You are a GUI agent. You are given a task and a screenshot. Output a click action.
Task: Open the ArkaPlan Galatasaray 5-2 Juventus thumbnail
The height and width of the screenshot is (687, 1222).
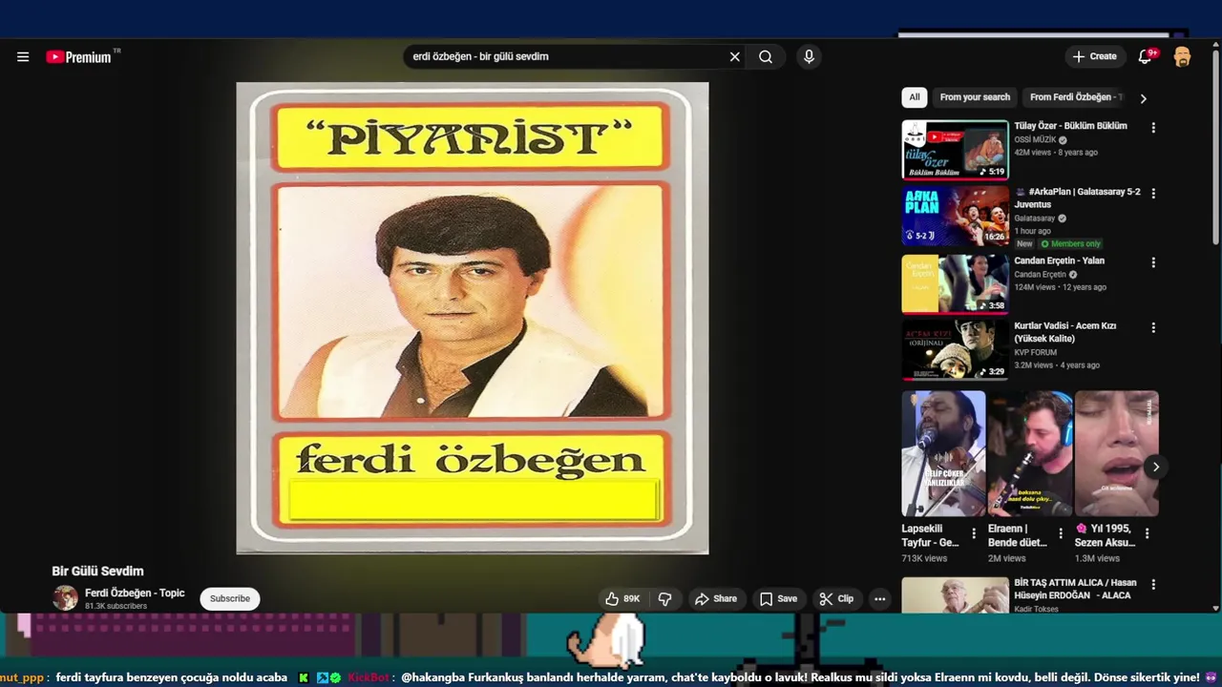click(x=955, y=216)
